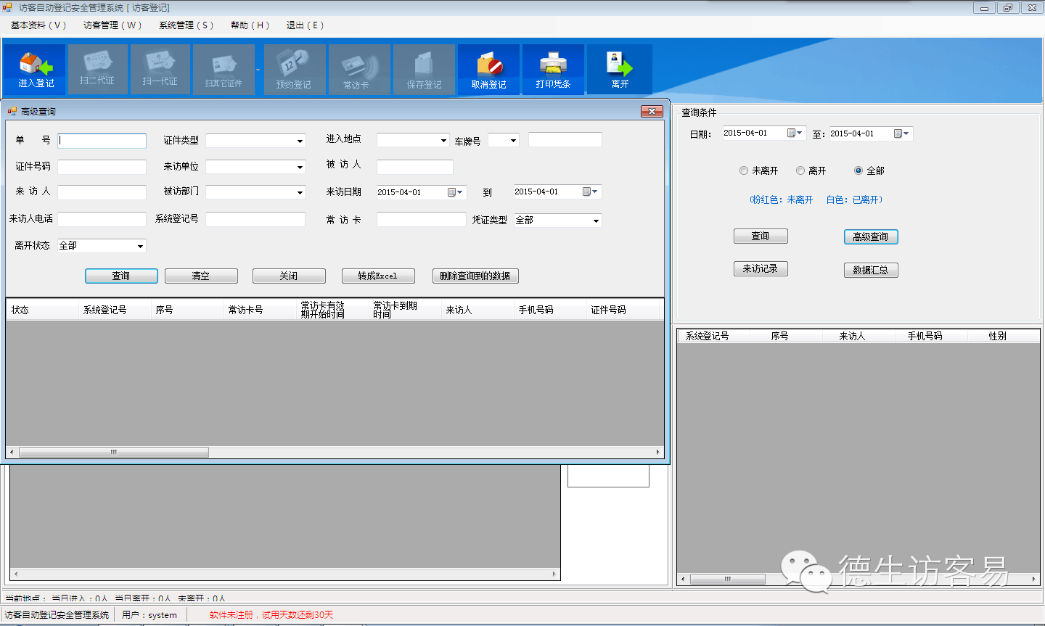Expand the 被访部门 dropdown
The image size is (1045, 626).
point(300,192)
